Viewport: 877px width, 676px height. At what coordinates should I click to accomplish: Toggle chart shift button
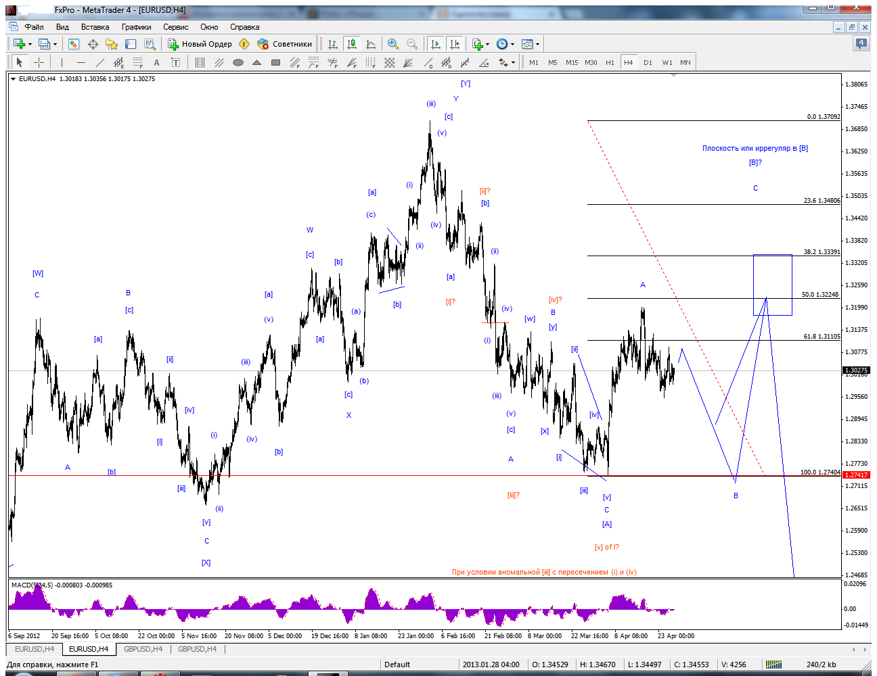click(x=455, y=44)
